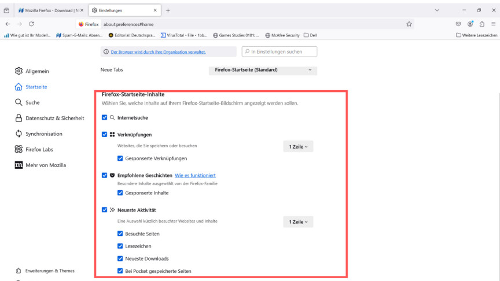Open Suche settings category
Screen dimensions: 500x281
tap(27, 102)
